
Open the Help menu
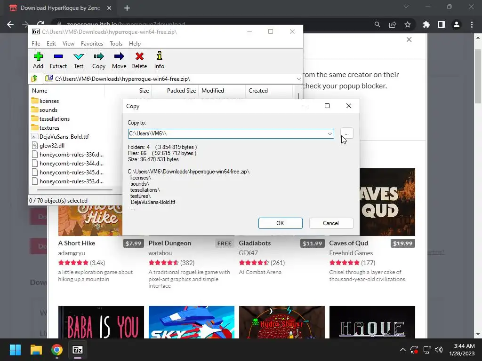[135, 44]
